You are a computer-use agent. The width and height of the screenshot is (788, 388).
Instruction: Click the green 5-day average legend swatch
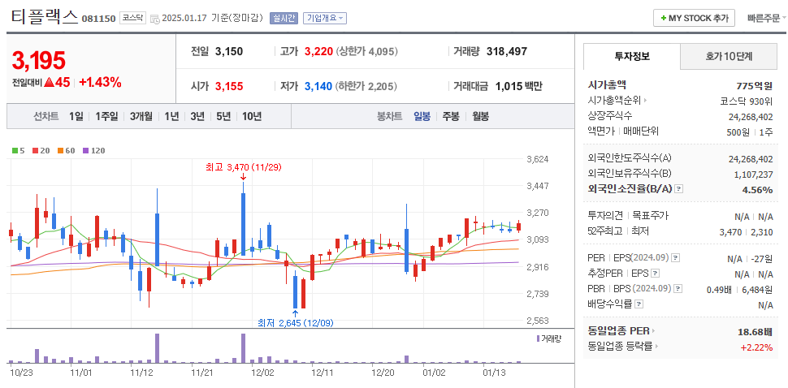click(x=15, y=151)
